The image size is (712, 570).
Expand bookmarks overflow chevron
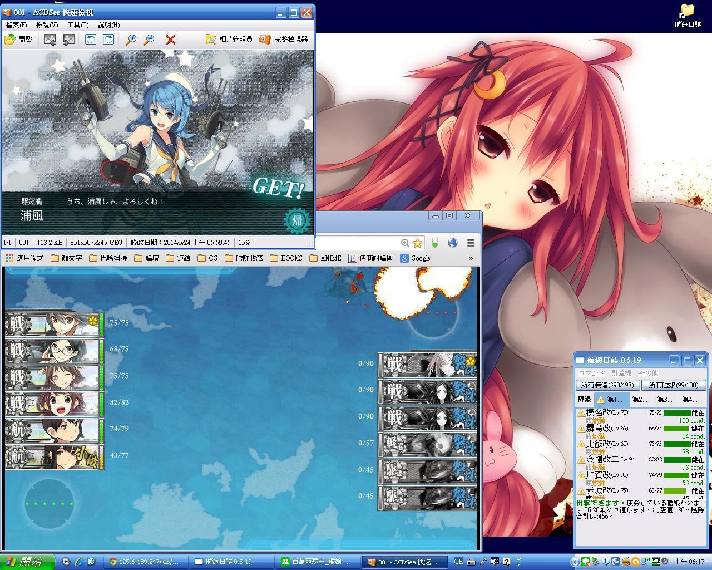click(x=471, y=258)
